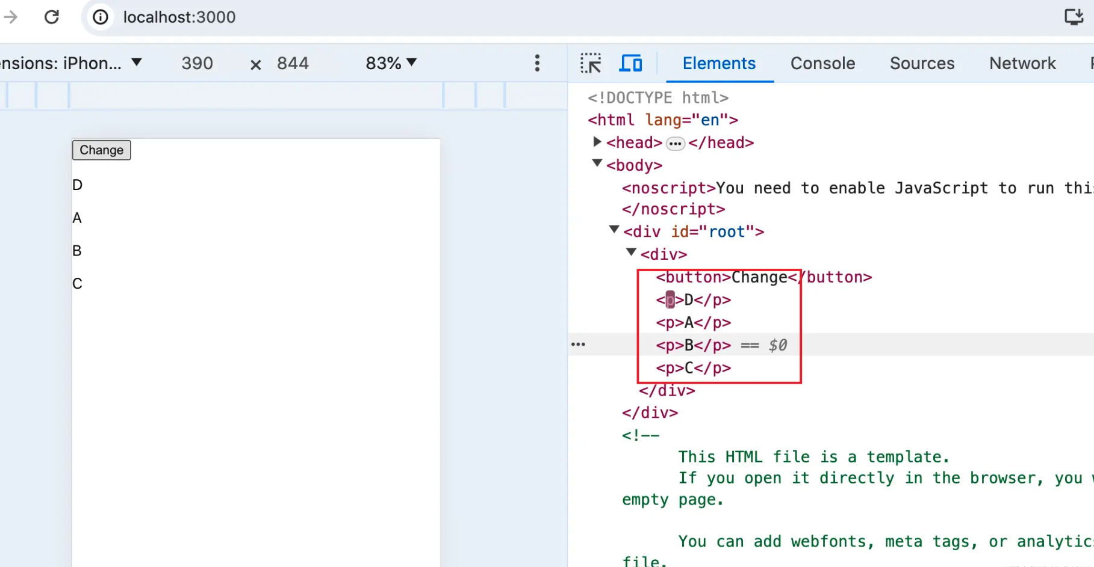This screenshot has height=567, width=1094.
Task: Open the device dimensions dropdown
Action: (71, 63)
